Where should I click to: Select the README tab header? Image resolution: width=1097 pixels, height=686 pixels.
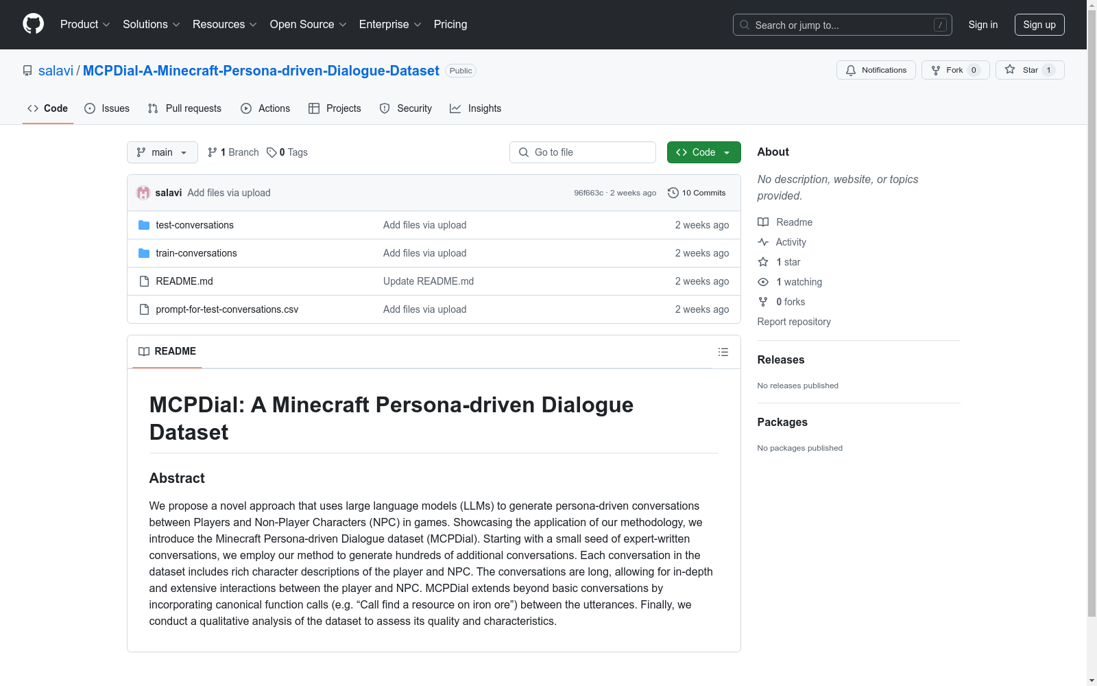167,351
